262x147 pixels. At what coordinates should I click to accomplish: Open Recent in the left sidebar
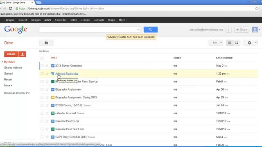click(8, 80)
